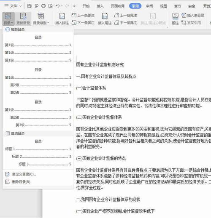This screenshot has height=218, width=211.
Task: Click the 插入脚注 (Insert Footnote) icon
Action: (62, 16)
